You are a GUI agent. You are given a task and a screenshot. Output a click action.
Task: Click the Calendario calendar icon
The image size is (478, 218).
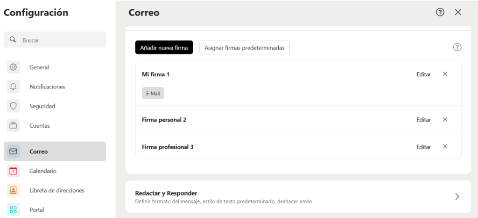point(13,171)
